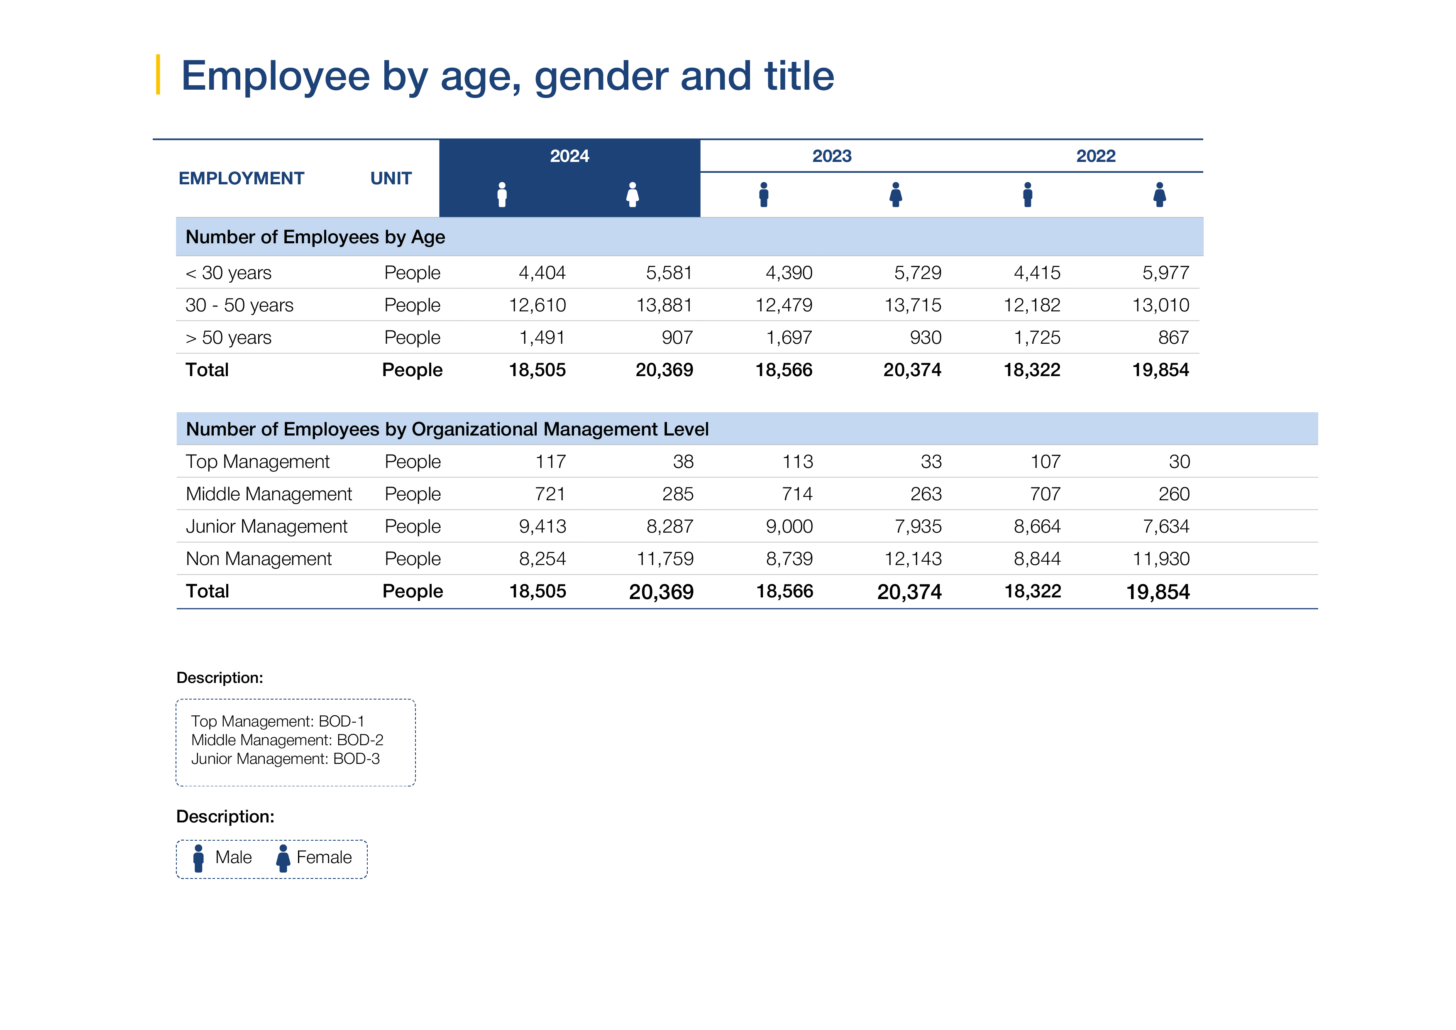Select the 'Number of Employees by Age' section header
Image resolution: width=1456 pixels, height=1030 pixels.
(x=689, y=237)
